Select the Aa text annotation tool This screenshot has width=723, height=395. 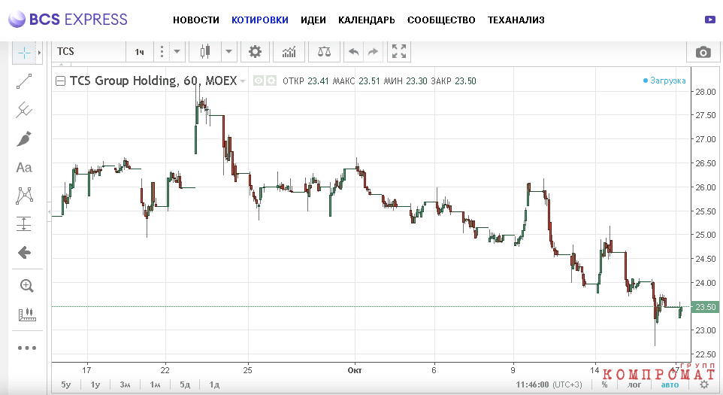[x=24, y=168]
